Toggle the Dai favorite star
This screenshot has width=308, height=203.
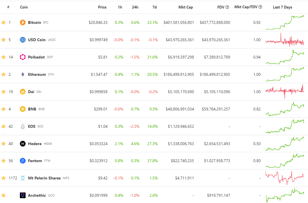3,92
